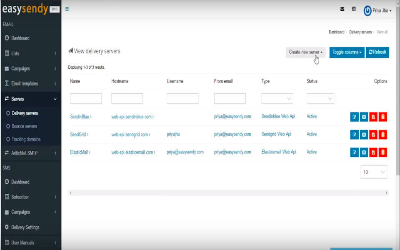Focus the Username filter input
400x250 pixels.
tap(182, 99)
